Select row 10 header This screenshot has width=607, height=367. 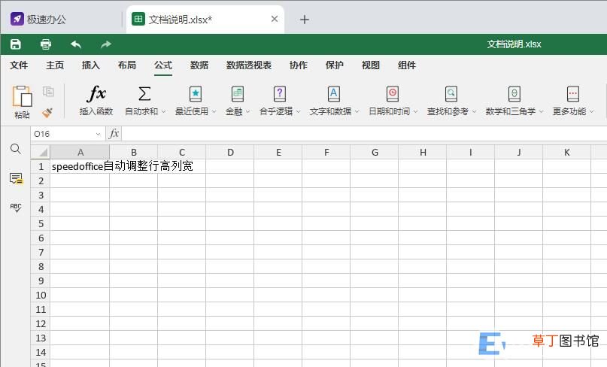41,295
